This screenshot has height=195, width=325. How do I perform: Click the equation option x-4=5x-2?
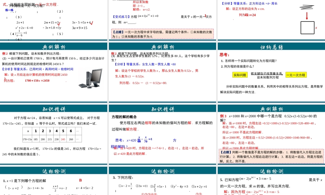[84, 188]
